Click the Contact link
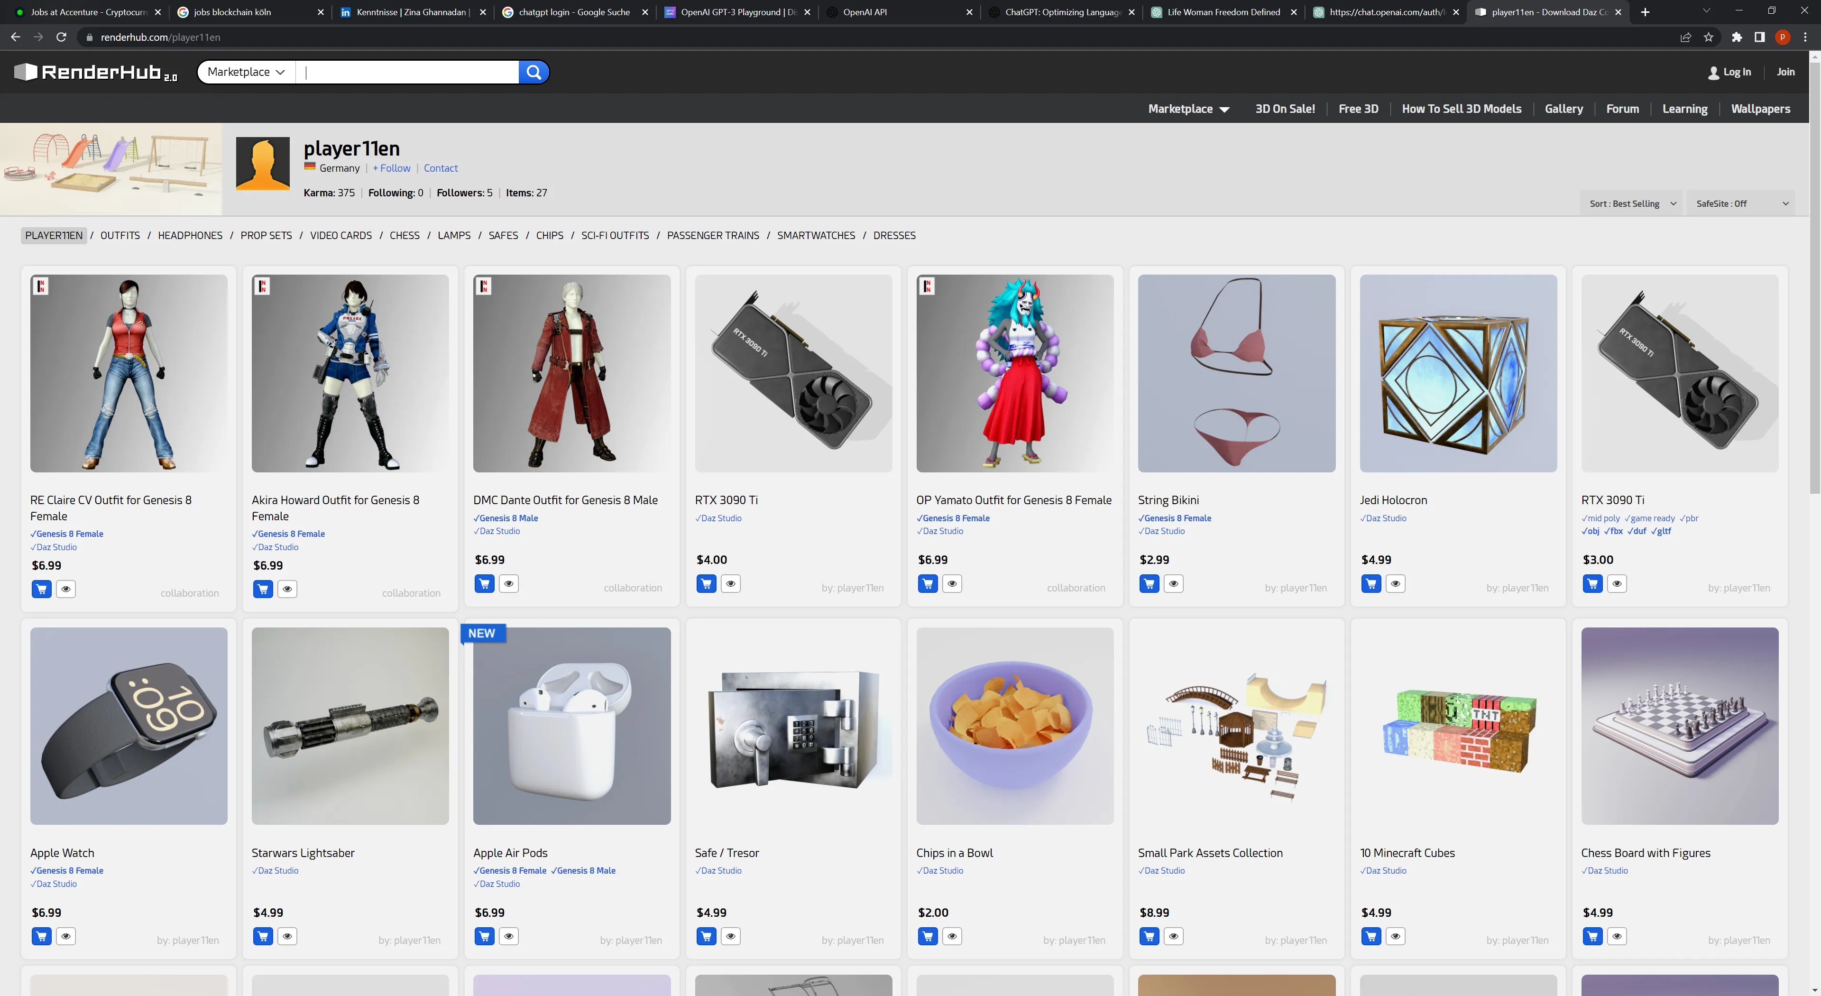 441,168
